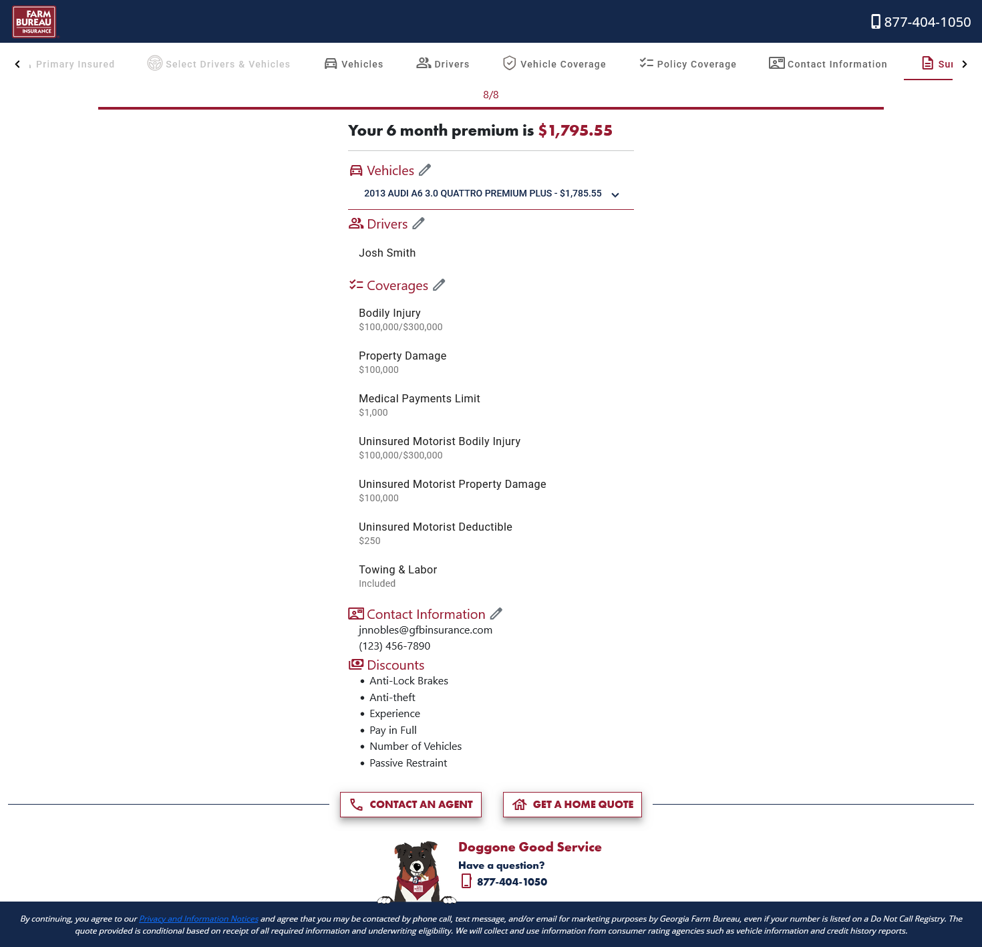The image size is (982, 947).
Task: Click the Farm Bureau Insurance logo
Action: [x=34, y=22]
